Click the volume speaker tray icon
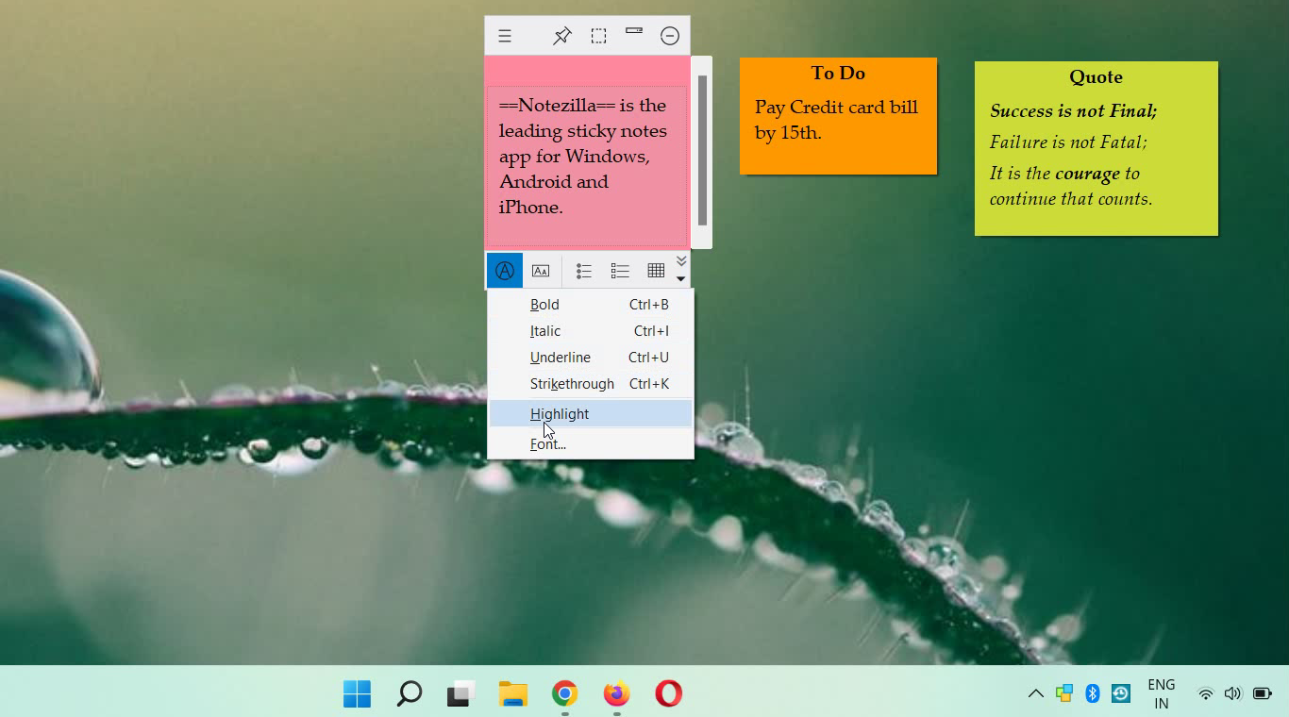This screenshot has width=1289, height=717. point(1232,694)
